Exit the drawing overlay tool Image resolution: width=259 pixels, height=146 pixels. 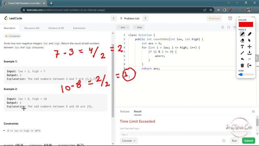pos(249,65)
